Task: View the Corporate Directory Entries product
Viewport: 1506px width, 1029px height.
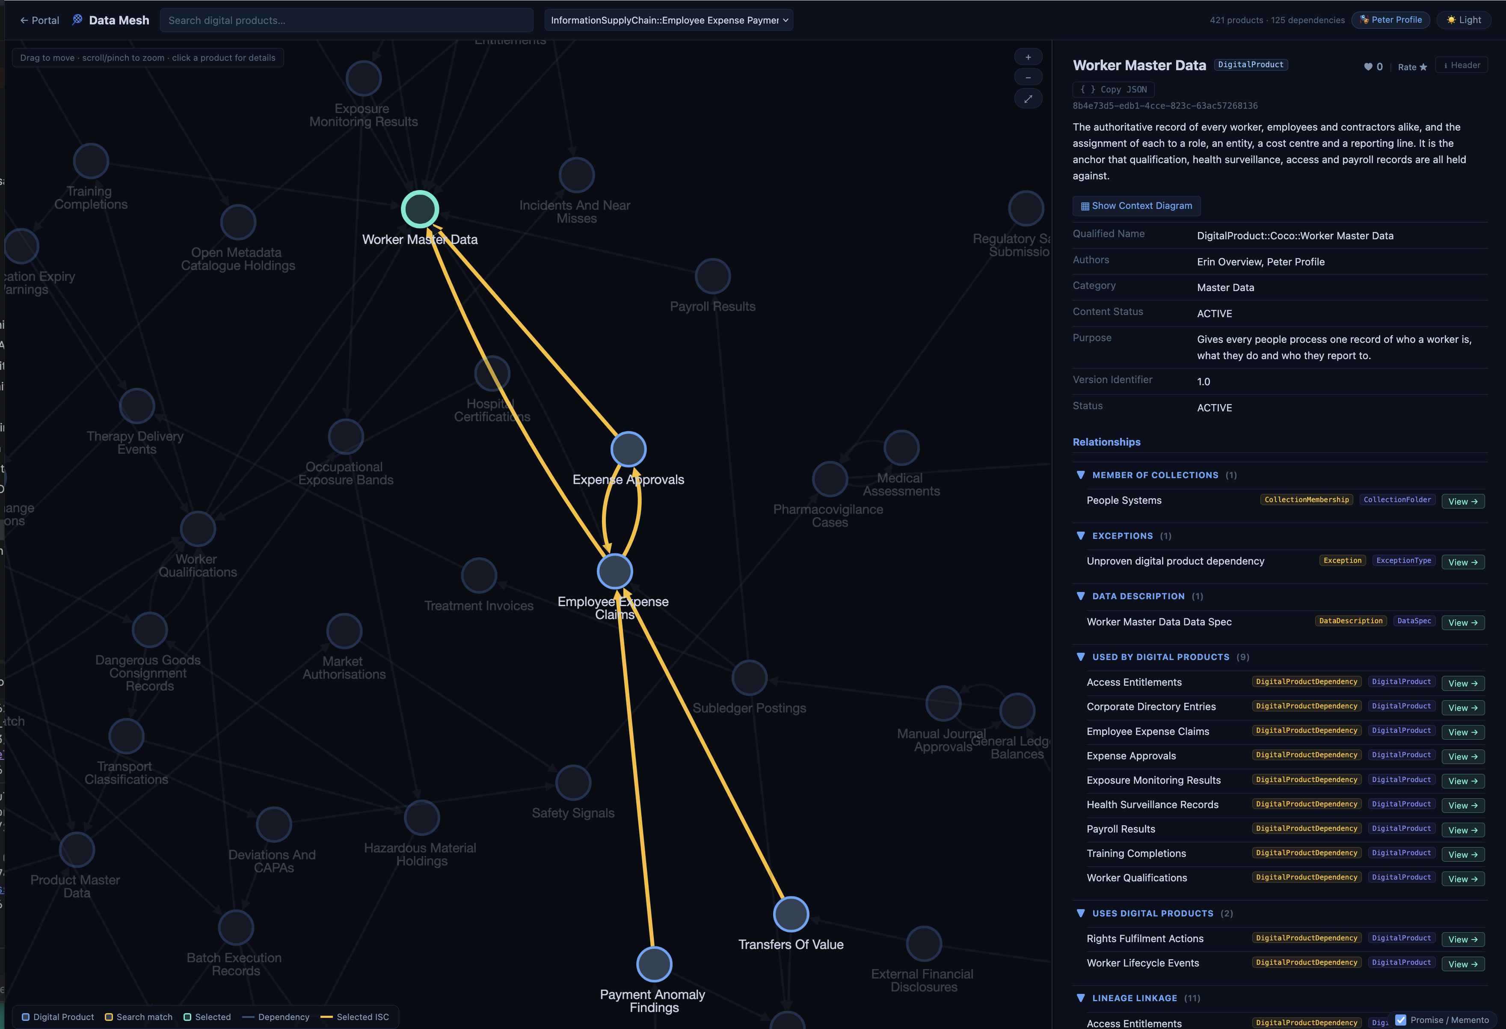Action: click(x=1463, y=708)
